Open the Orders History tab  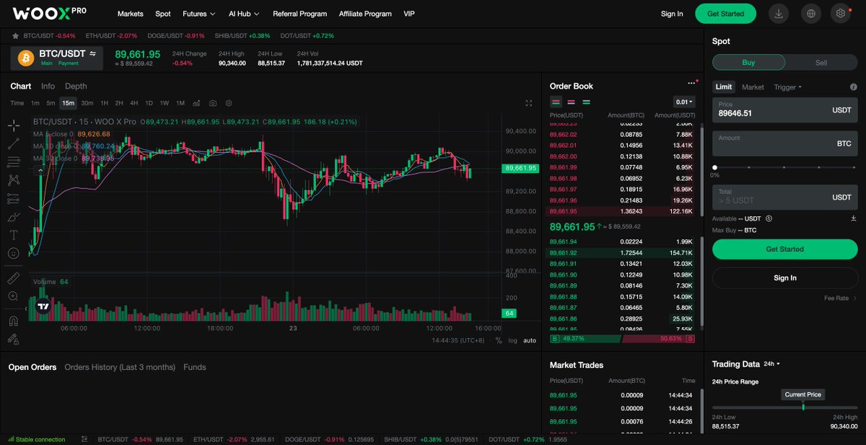tap(120, 367)
